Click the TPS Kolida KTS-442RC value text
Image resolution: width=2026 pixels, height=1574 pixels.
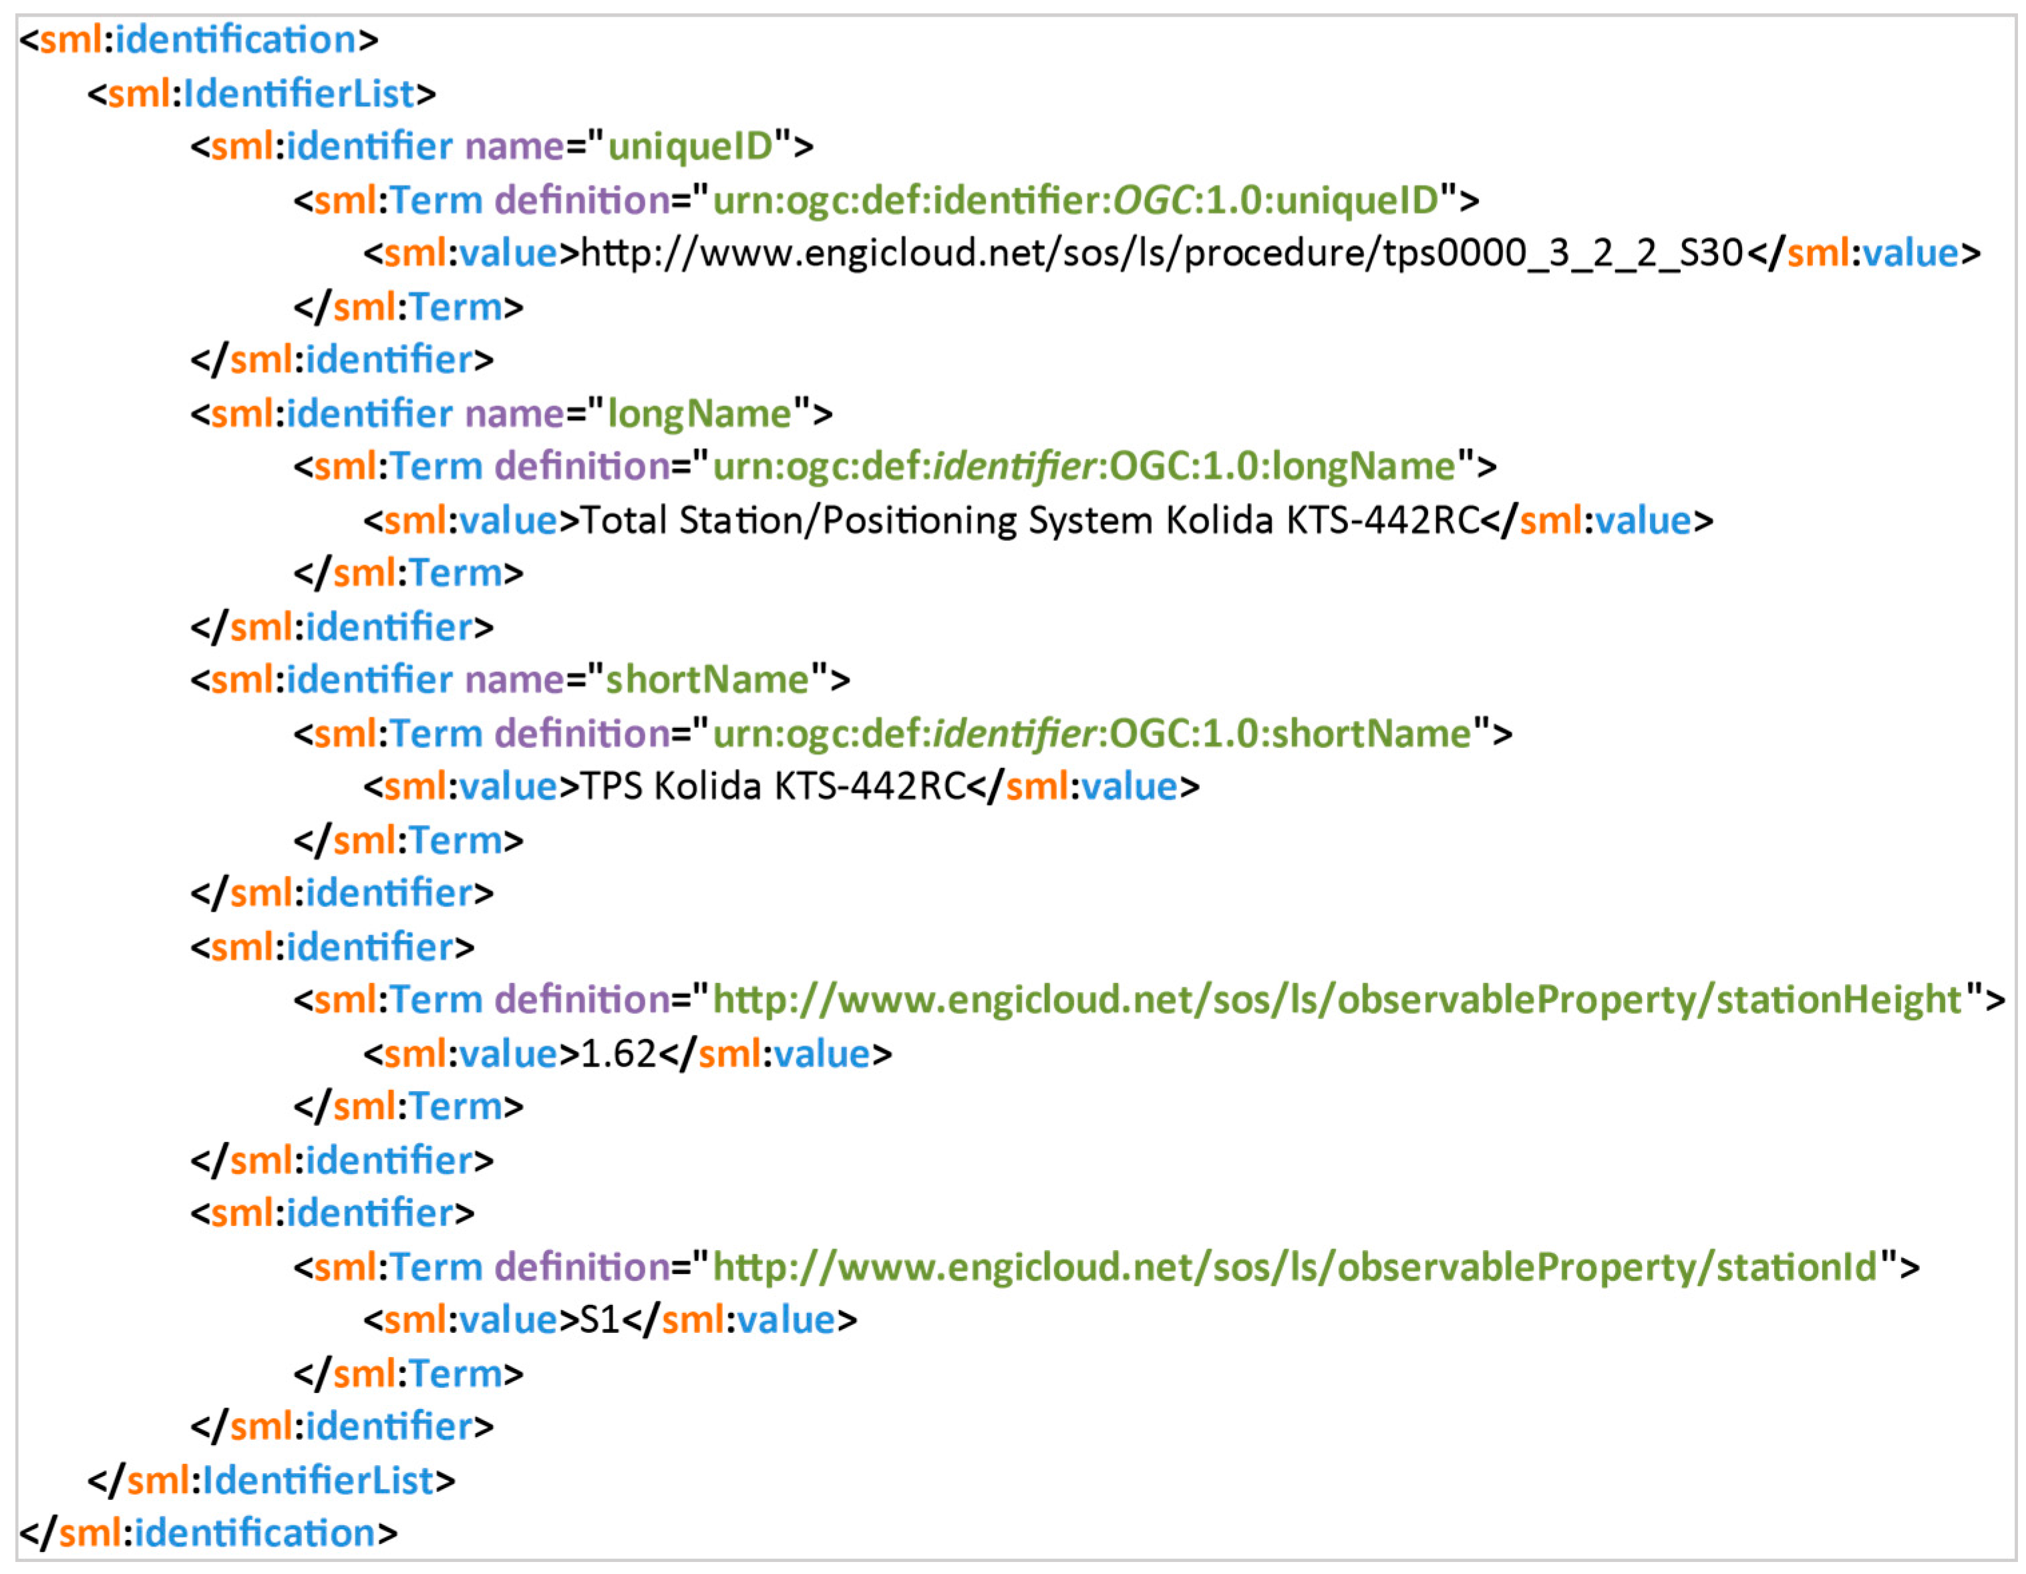coord(774,787)
